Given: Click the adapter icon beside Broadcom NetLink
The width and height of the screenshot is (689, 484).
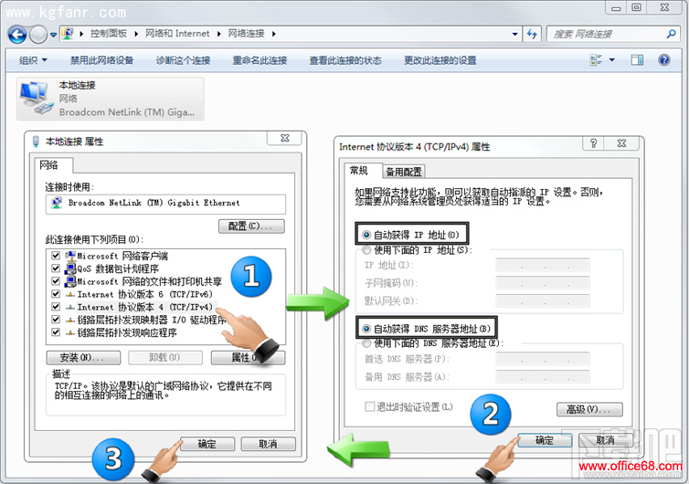Looking at the screenshot, I should tap(57, 203).
